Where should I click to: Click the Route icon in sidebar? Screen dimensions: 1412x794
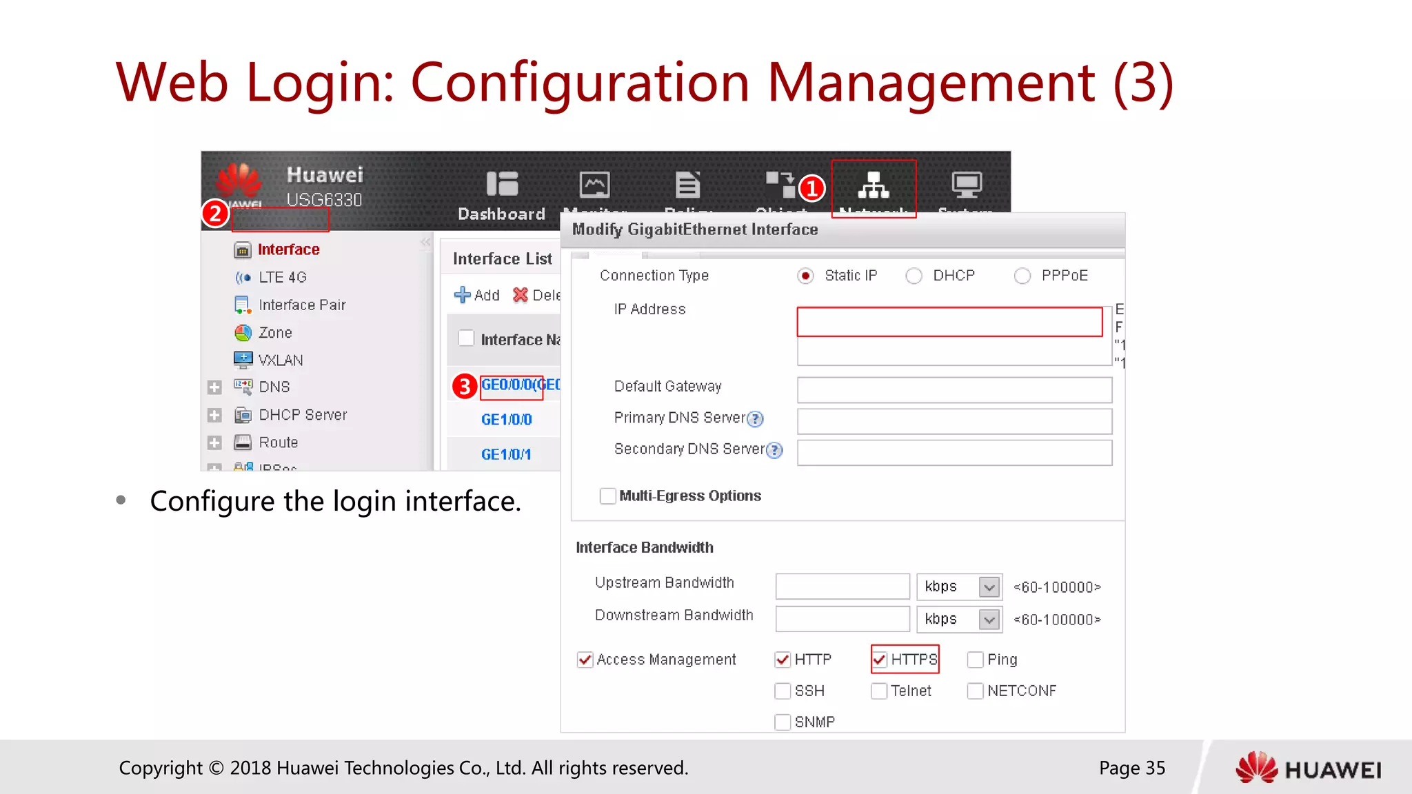coord(243,442)
